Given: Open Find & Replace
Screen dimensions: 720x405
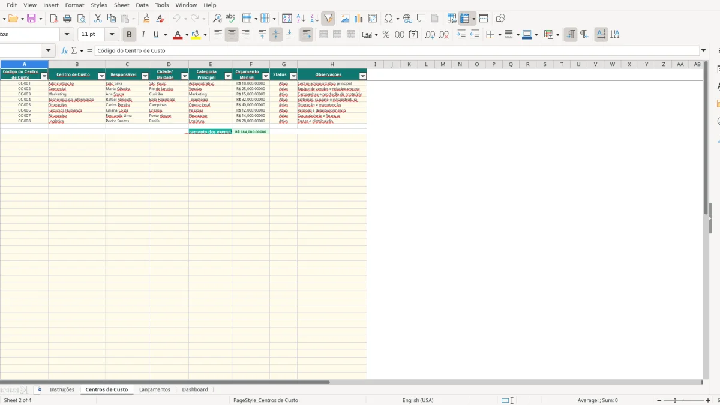Looking at the screenshot, I should point(217,19).
